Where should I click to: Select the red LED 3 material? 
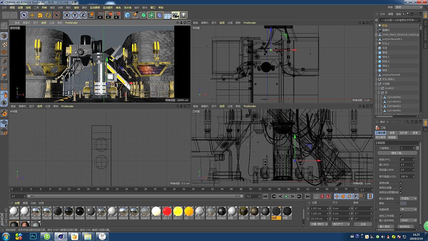167,212
